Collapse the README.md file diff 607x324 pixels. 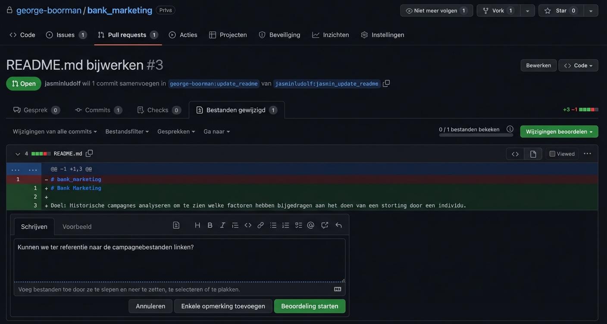18,154
